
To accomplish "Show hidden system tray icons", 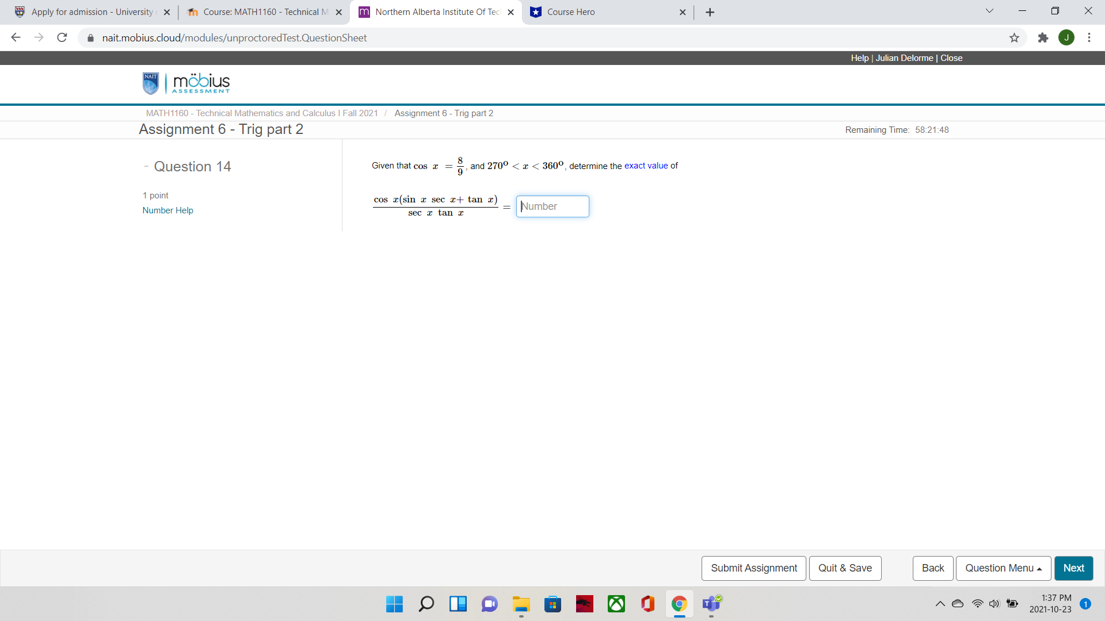I will pyautogui.click(x=940, y=604).
